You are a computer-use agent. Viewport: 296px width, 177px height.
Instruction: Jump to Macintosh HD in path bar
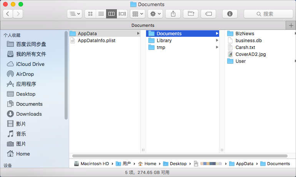click(x=91, y=164)
